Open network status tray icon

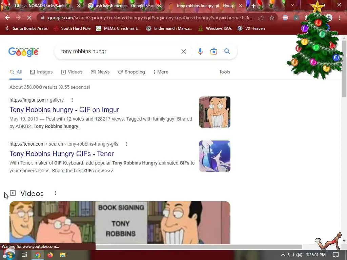pyautogui.click(x=291, y=255)
